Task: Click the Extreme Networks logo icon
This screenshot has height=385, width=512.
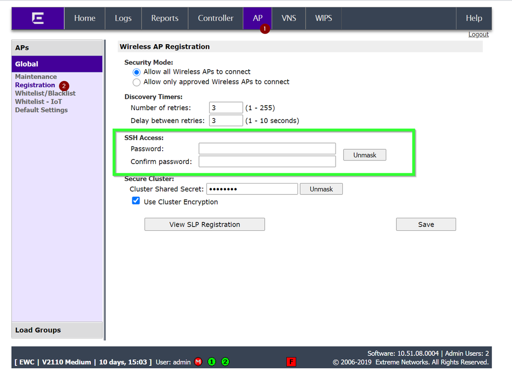Action: [x=38, y=18]
